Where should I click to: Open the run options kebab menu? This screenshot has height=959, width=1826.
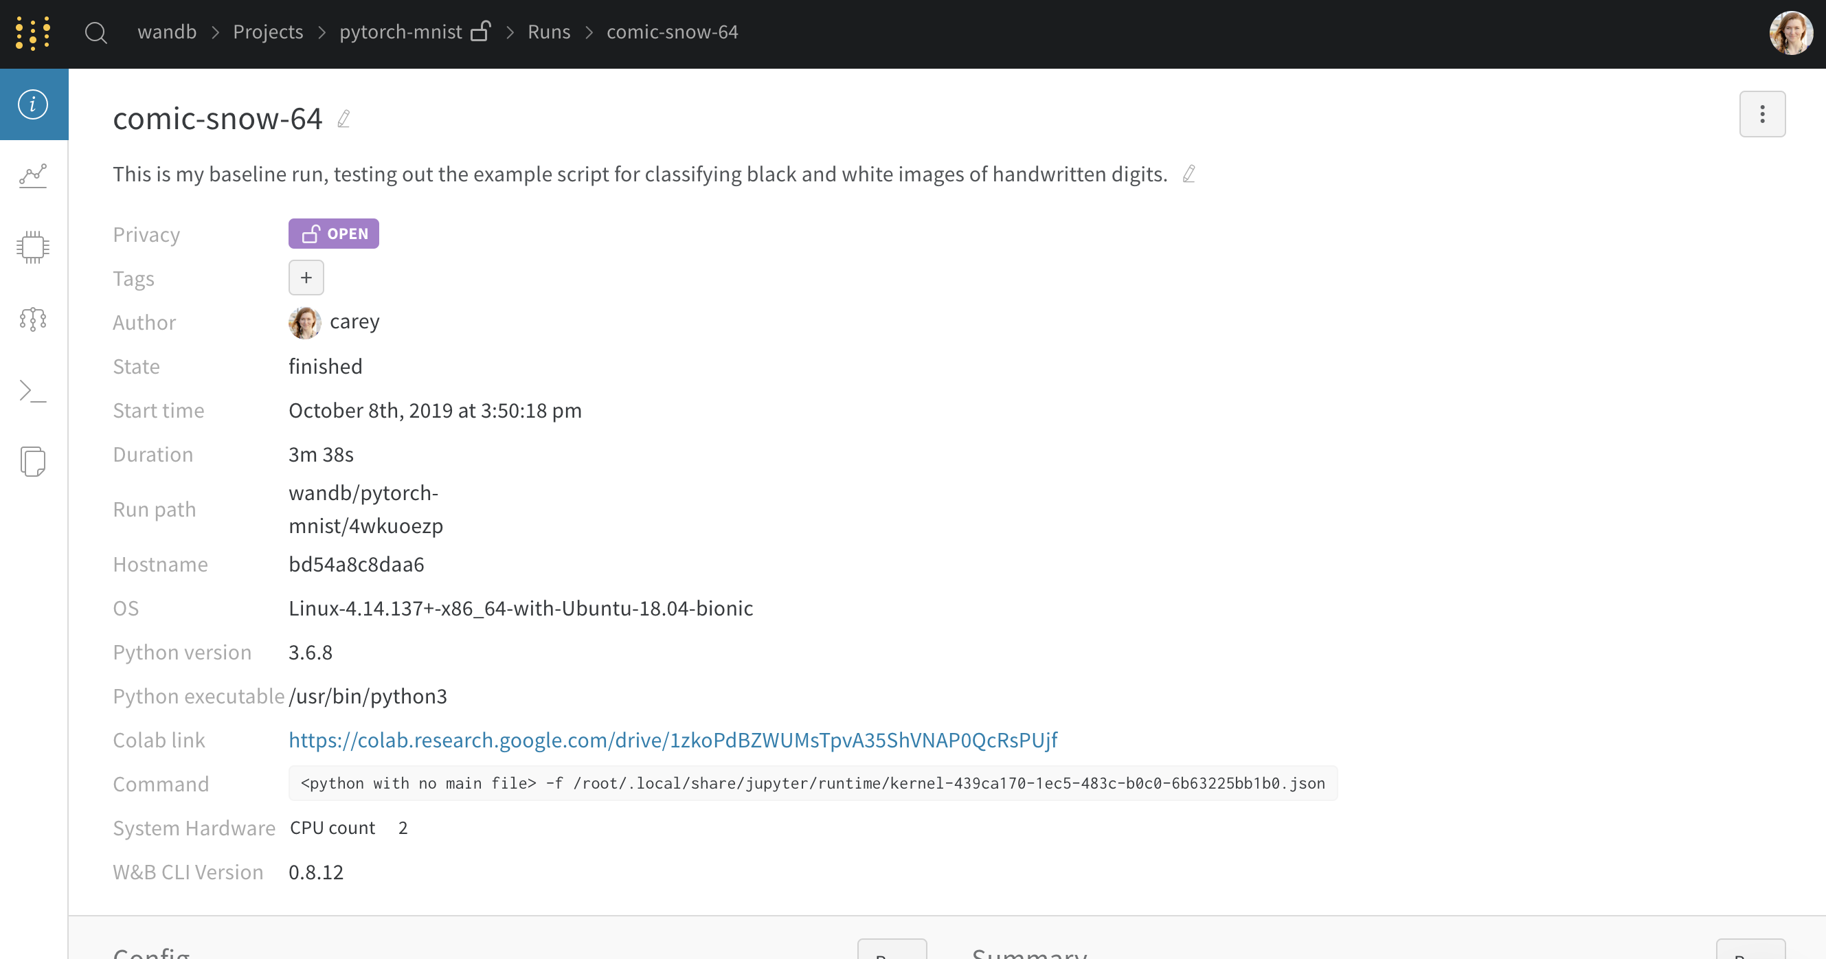coord(1762,114)
